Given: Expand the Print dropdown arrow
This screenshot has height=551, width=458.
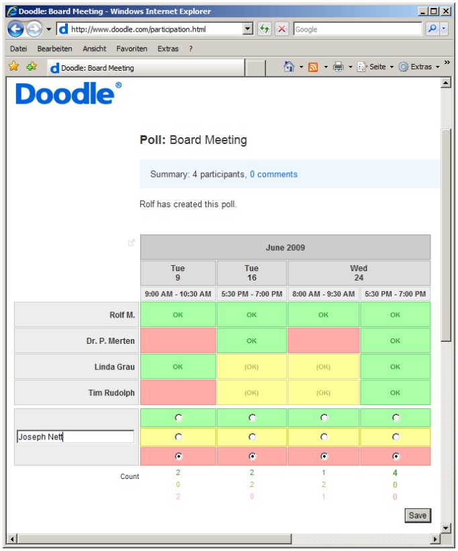Looking at the screenshot, I should point(351,67).
